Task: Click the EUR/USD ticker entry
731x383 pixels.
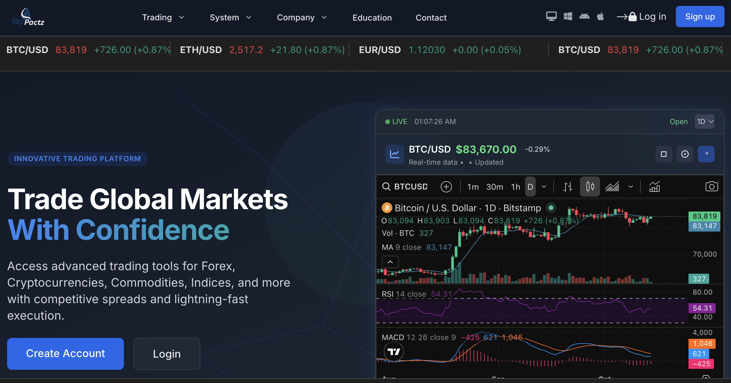Action: 440,50
